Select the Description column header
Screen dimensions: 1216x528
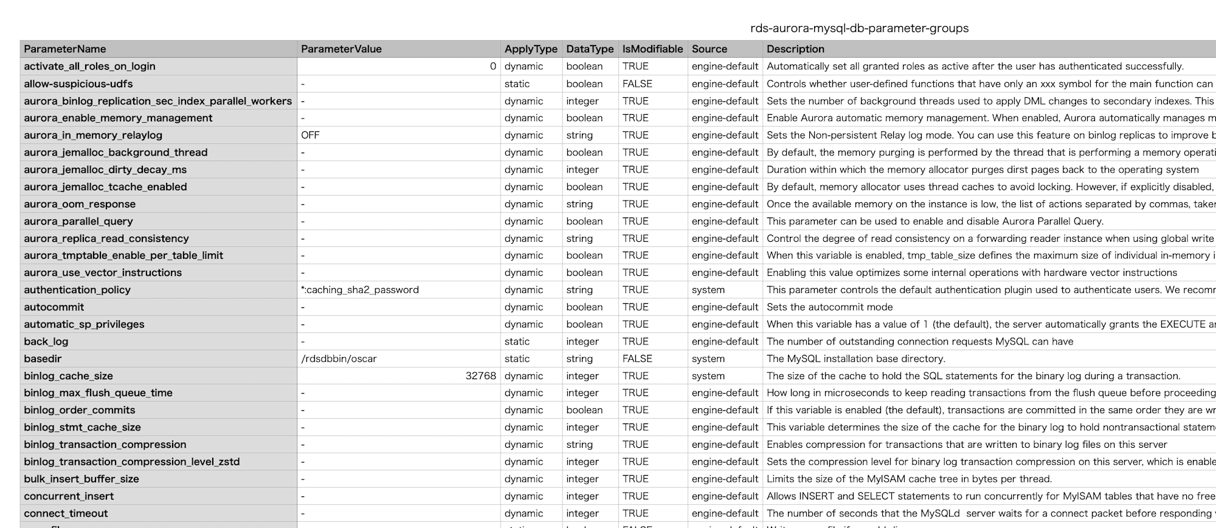[x=989, y=49]
